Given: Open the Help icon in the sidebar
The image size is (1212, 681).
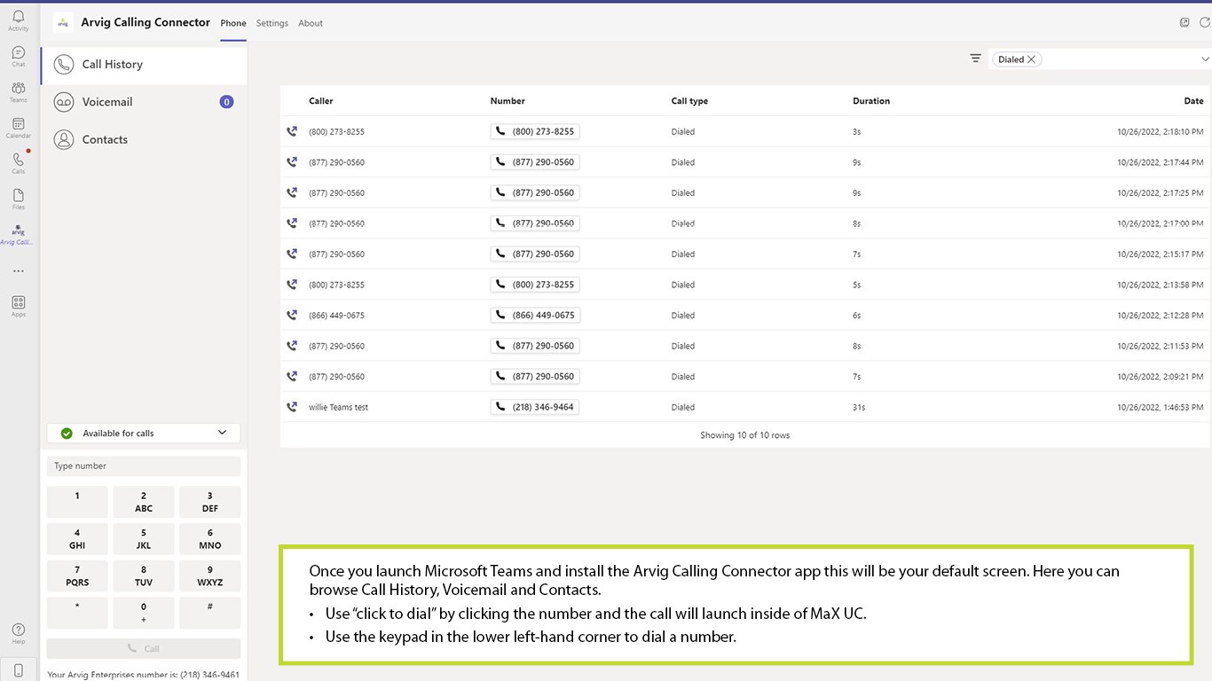Looking at the screenshot, I should (x=19, y=633).
